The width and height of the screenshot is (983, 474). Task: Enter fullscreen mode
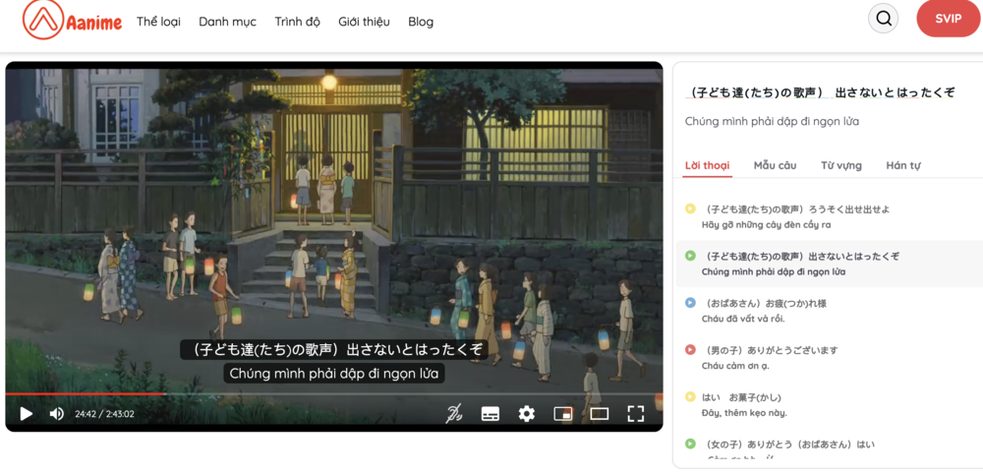(x=636, y=414)
